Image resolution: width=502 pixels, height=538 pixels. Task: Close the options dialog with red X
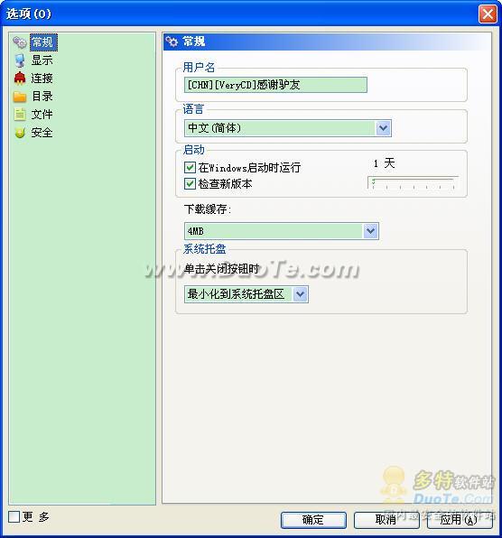[488, 14]
